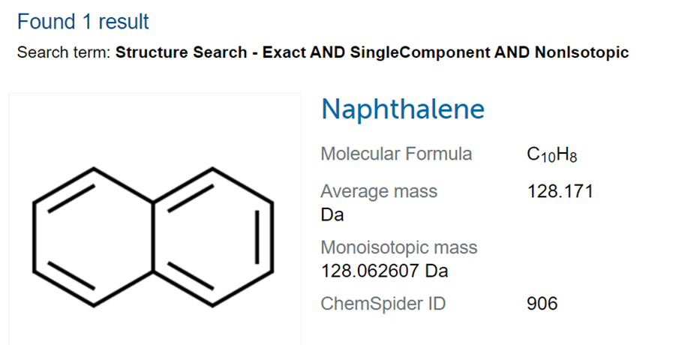This screenshot has height=345, width=679.
Task: Select the 128.171 average mass value
Action: click(x=560, y=191)
